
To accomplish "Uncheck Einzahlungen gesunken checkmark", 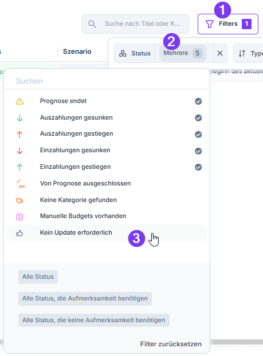I will coord(198,151).
